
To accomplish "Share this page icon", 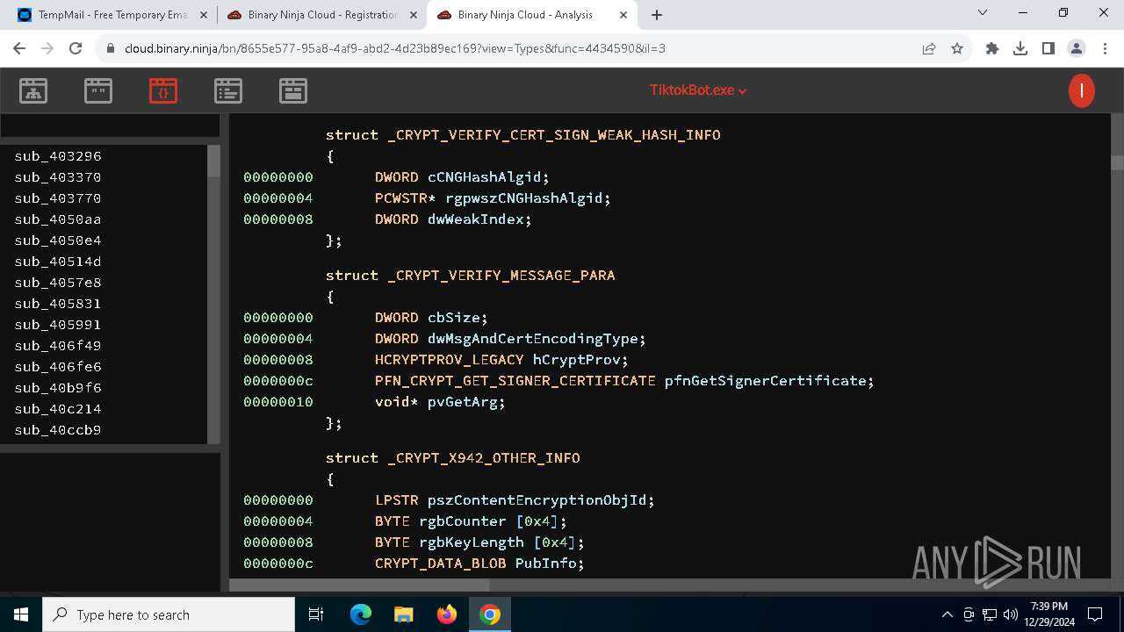I will tap(929, 49).
